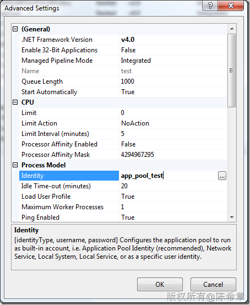
Task: Click the scrollbar up arrow
Action: pyautogui.click(x=232, y=29)
